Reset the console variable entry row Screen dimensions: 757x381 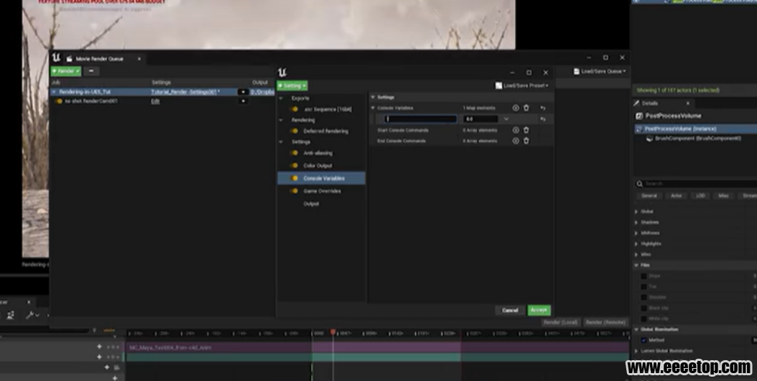point(543,119)
